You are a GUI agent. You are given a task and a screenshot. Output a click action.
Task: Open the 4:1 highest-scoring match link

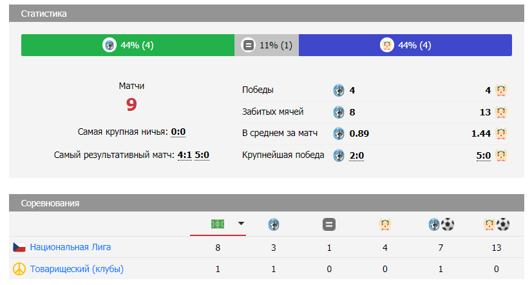pos(184,155)
